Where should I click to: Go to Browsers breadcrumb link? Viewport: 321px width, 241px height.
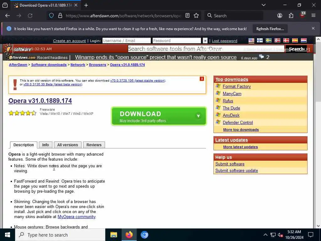pos(97,65)
